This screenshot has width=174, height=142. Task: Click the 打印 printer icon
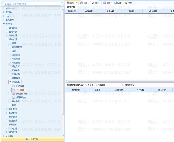[68, 3]
